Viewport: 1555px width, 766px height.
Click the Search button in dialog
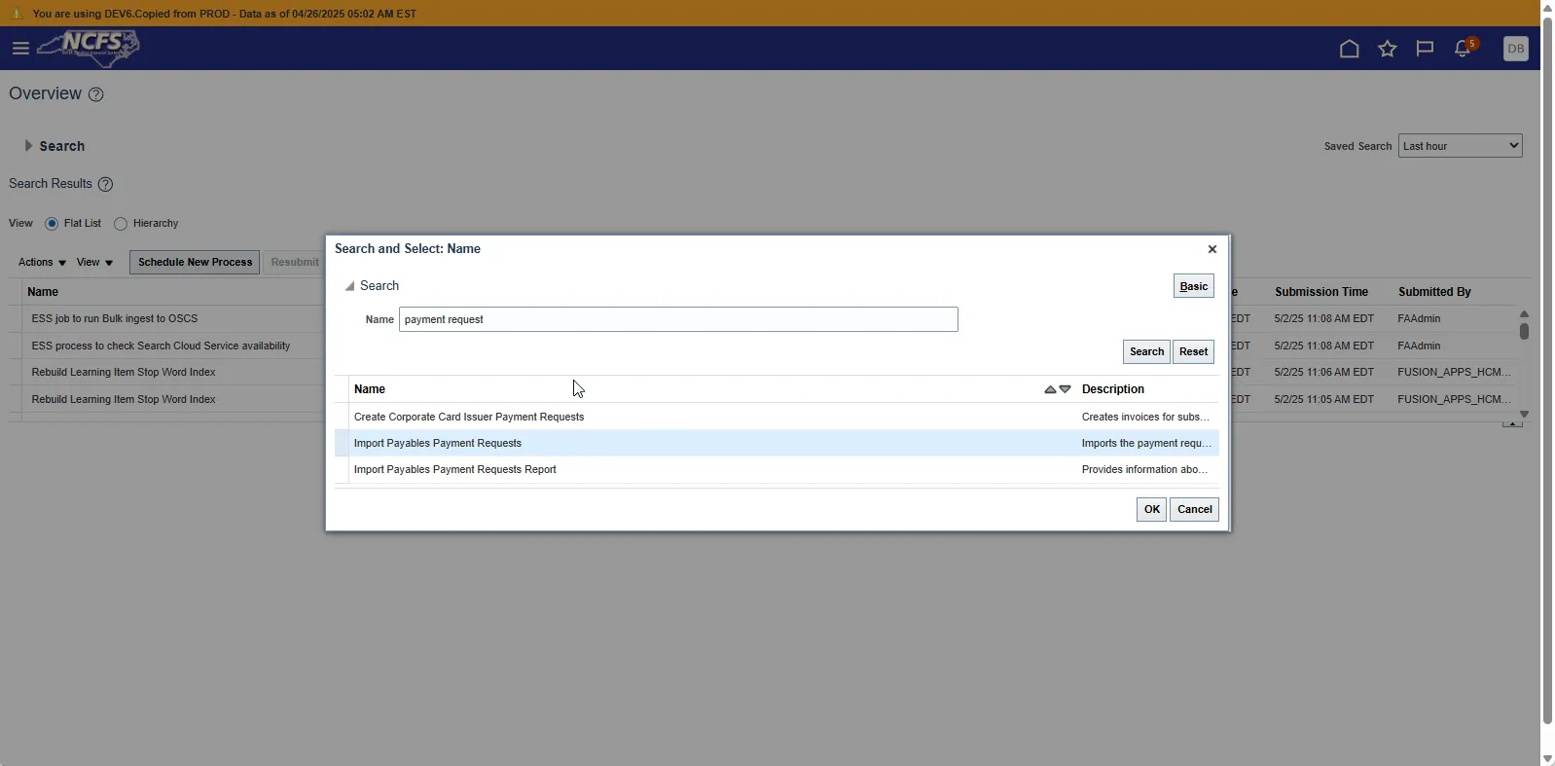point(1146,352)
